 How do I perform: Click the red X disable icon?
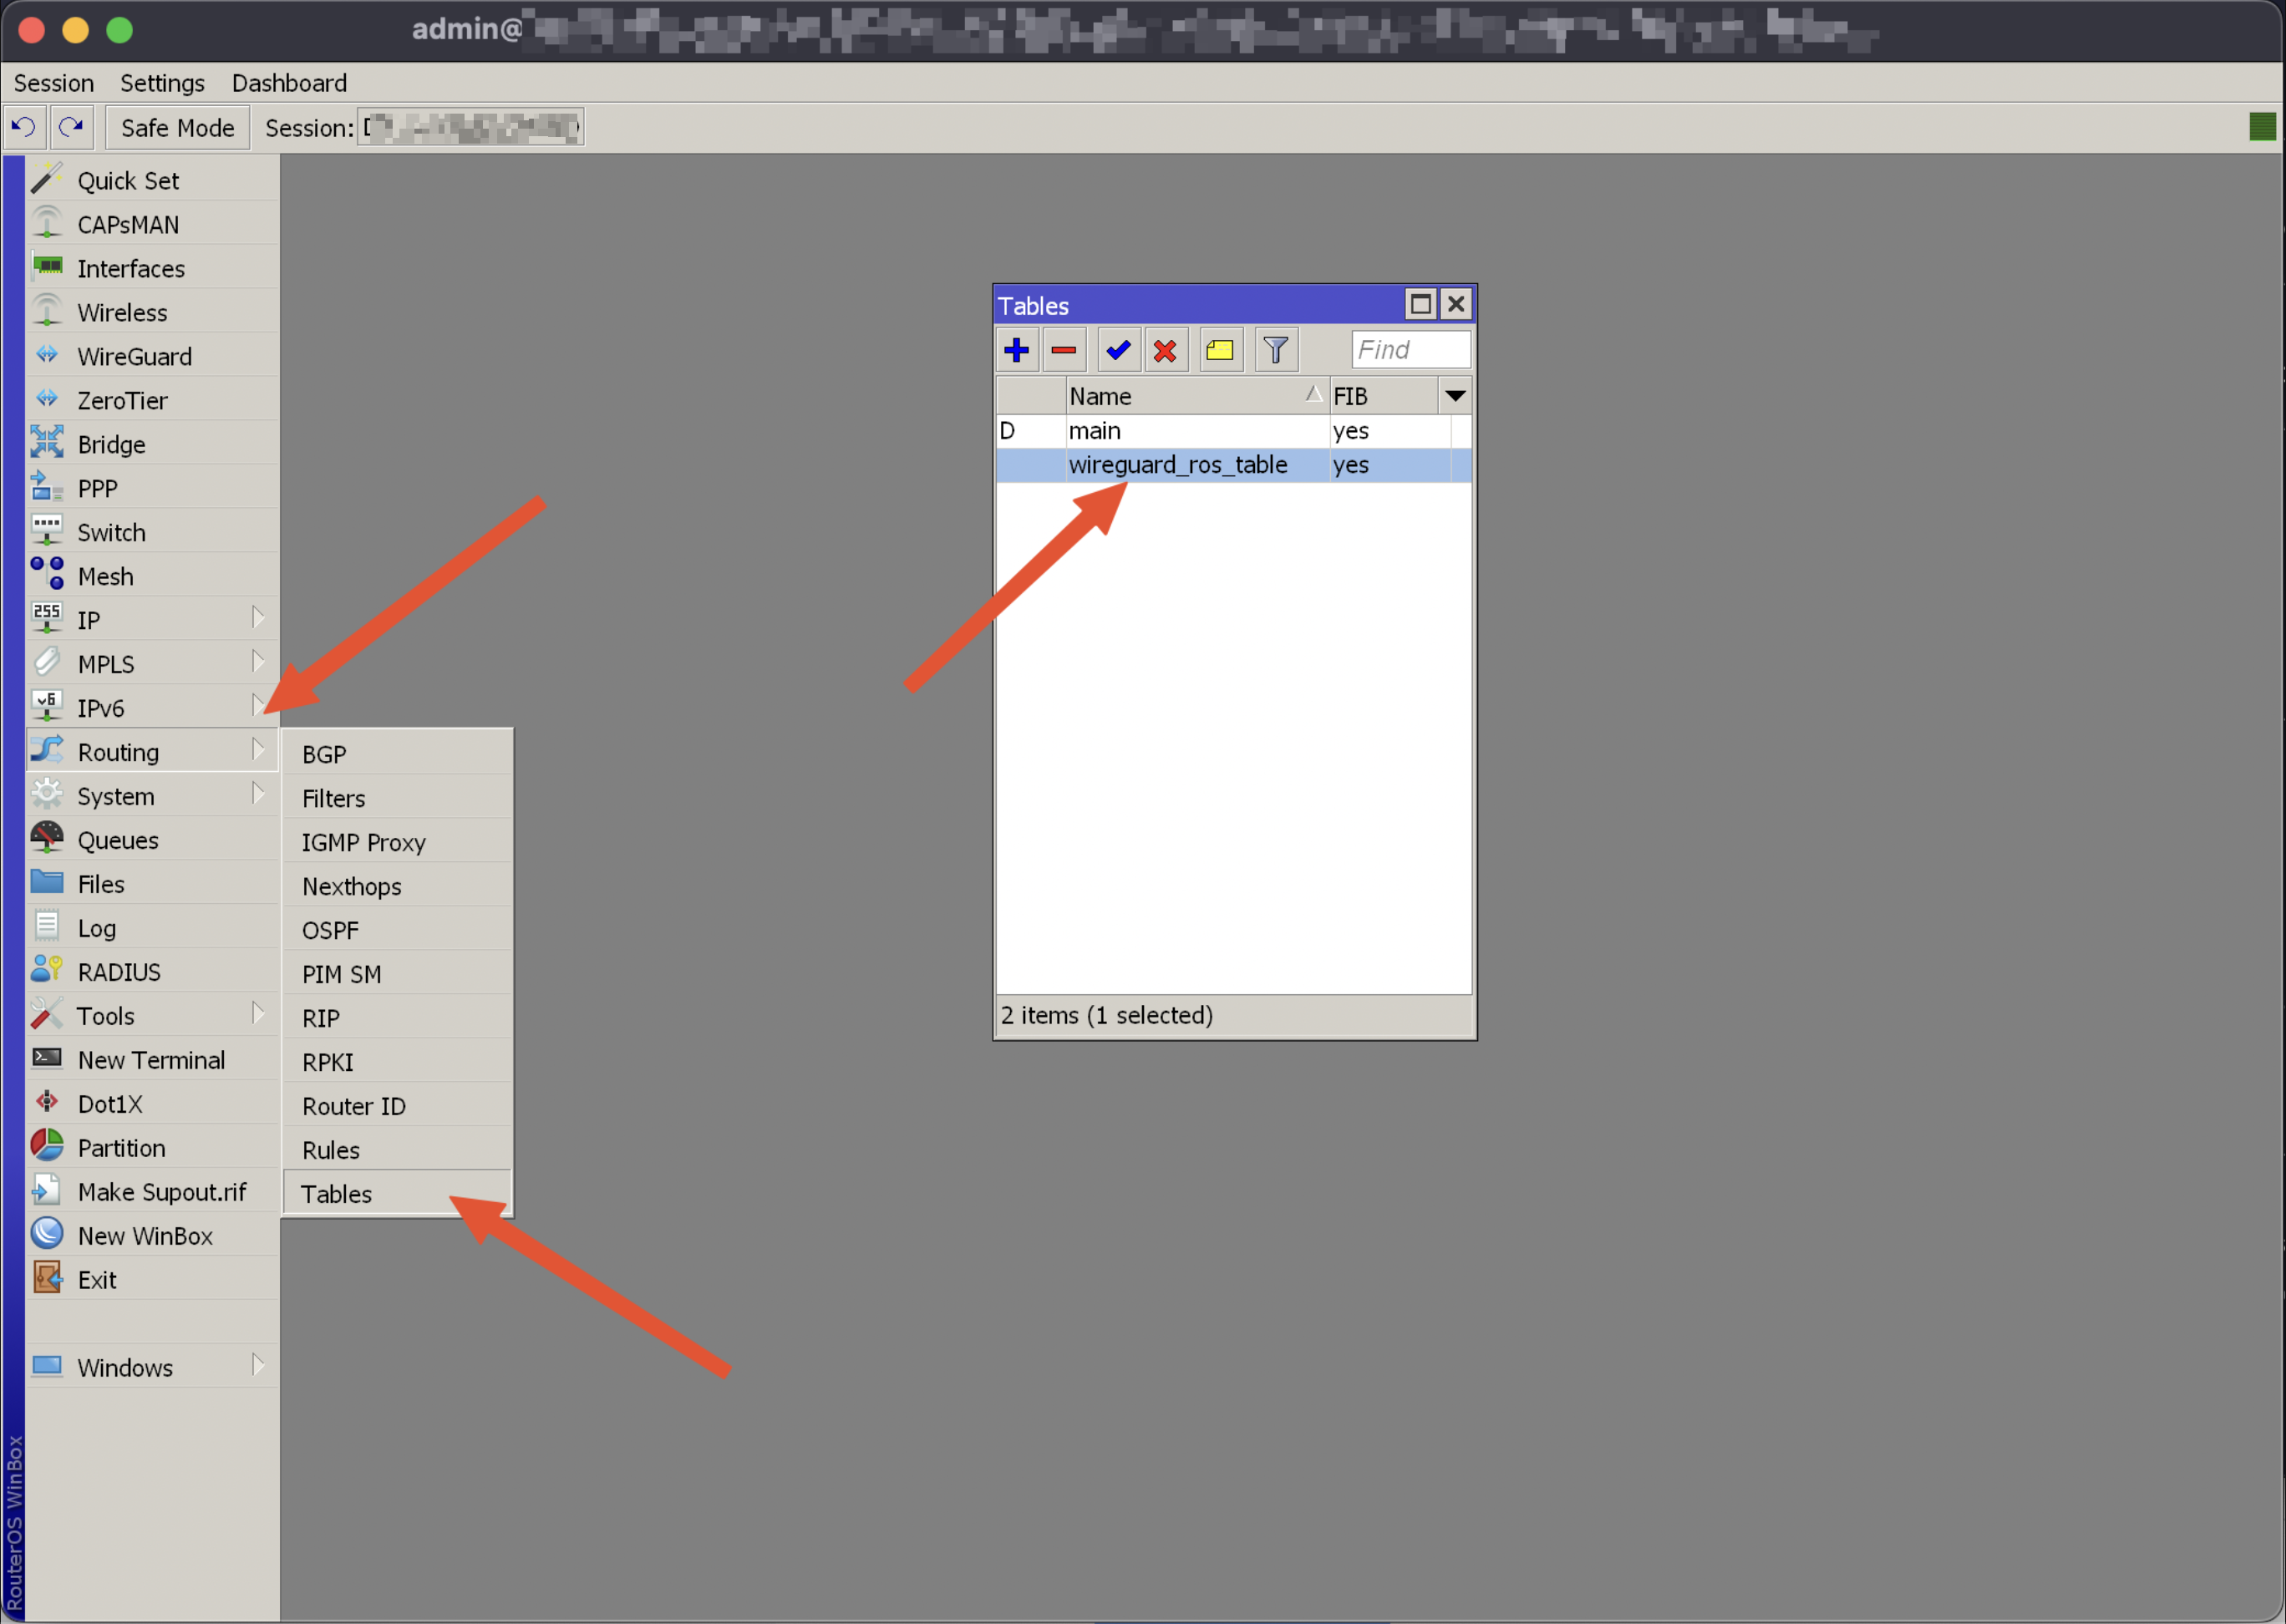point(1165,350)
